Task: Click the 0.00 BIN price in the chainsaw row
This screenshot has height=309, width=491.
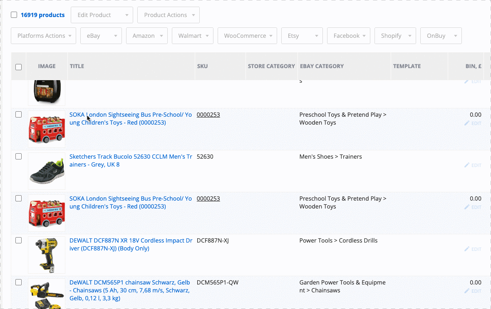Action: 476,282
